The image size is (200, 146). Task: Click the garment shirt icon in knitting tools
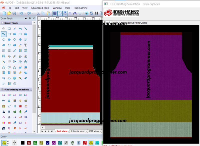9,106
